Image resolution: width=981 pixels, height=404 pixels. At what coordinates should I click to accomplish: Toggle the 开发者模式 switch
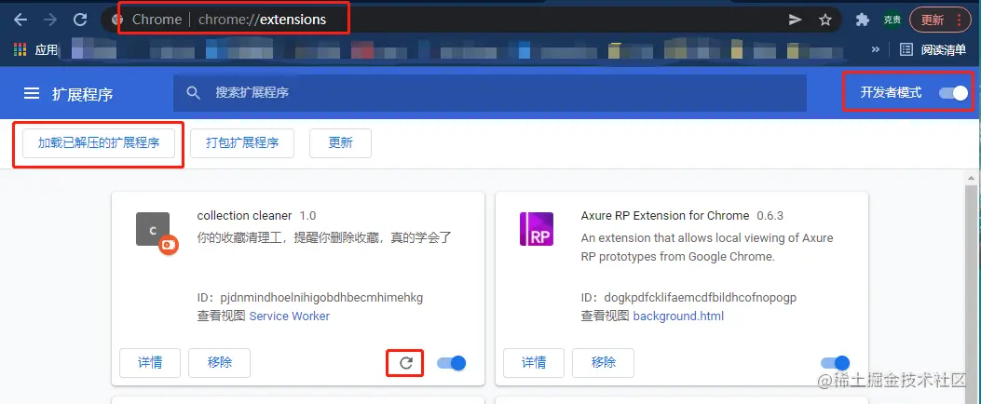pos(953,93)
